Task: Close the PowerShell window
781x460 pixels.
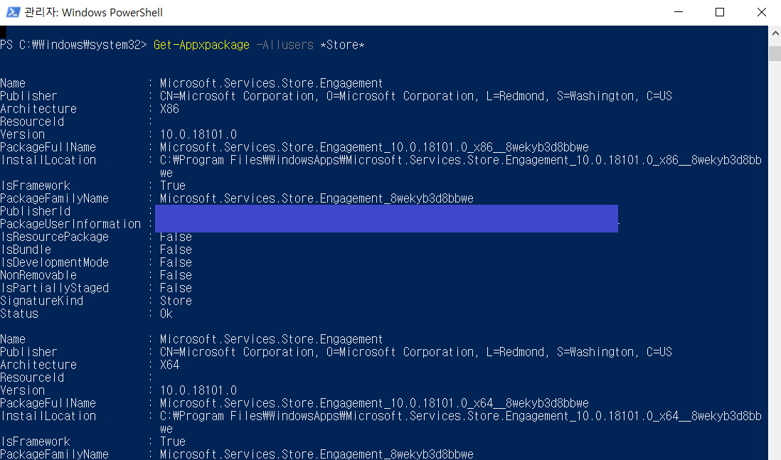Action: [762, 12]
